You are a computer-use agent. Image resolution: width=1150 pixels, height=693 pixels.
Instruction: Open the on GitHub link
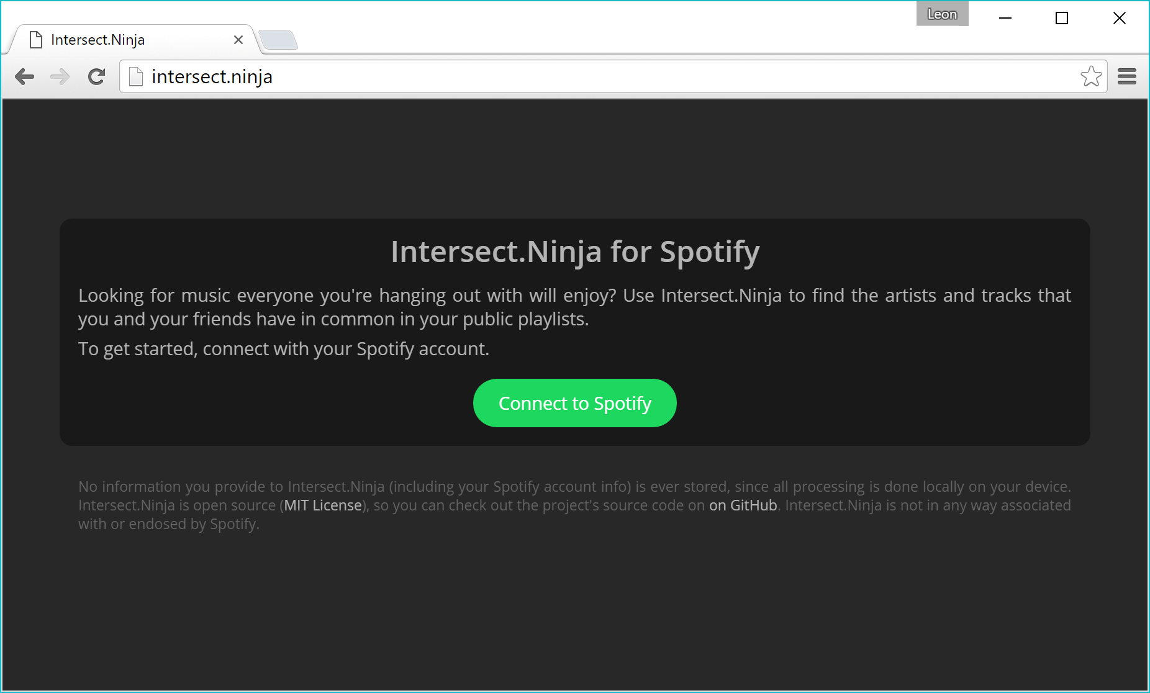pos(743,505)
